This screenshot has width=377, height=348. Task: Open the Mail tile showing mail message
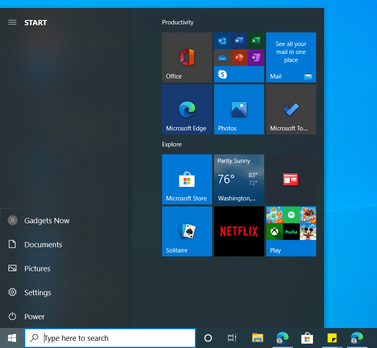tap(291, 57)
